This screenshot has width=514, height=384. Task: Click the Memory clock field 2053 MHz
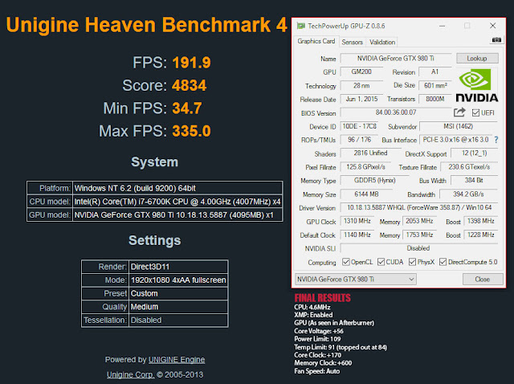[419, 221]
